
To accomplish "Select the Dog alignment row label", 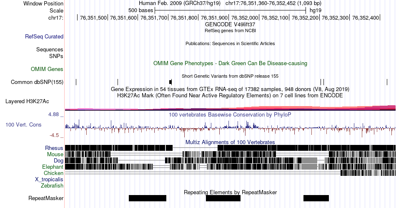I will (x=58, y=161).
